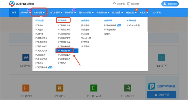The width and height of the screenshot is (188, 100).
Task: Click the PDF转Excel E icon
Action: tap(94, 88)
